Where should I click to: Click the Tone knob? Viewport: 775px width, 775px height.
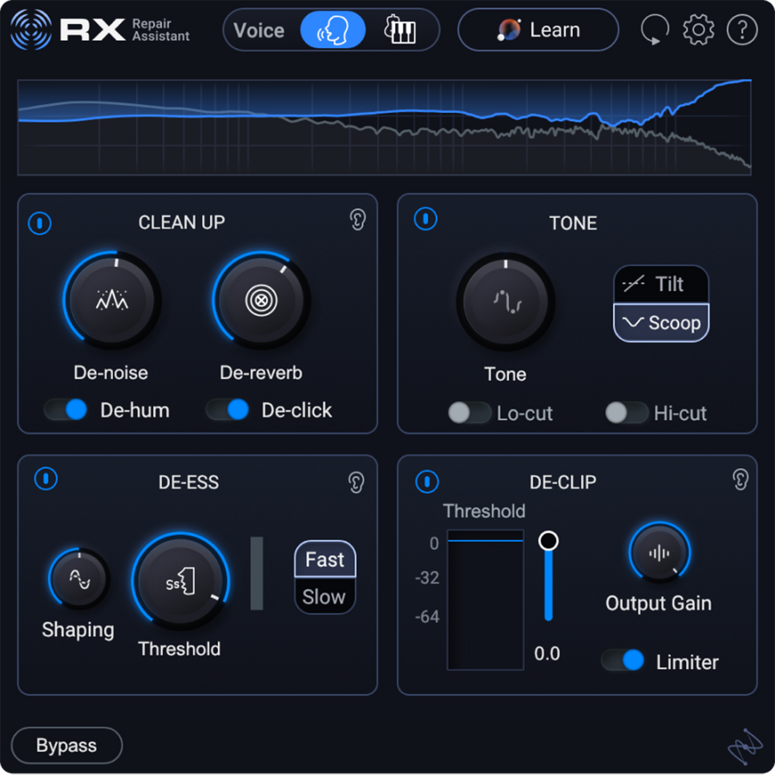506,302
